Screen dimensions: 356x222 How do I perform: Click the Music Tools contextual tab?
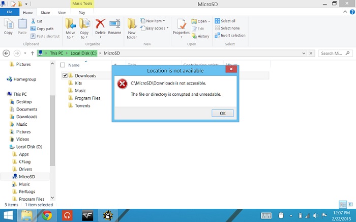82,4
